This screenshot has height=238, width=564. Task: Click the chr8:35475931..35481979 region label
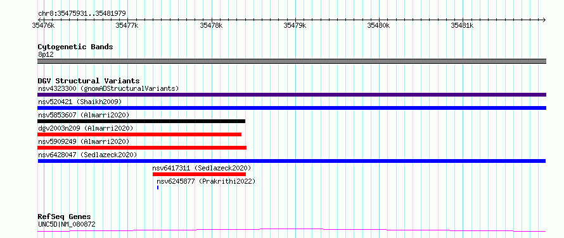coord(82,14)
